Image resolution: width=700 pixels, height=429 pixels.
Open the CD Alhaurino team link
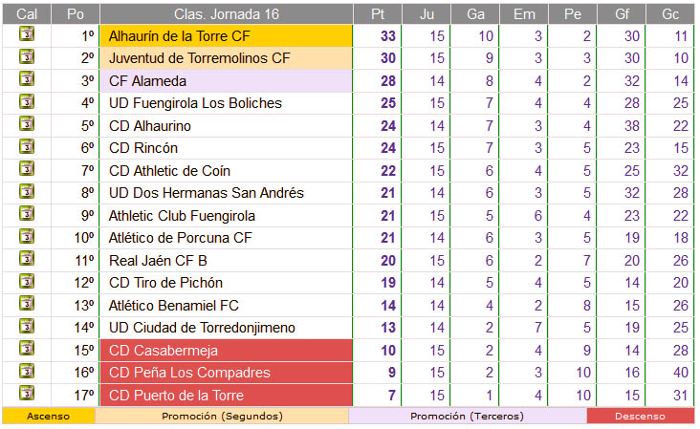pyautogui.click(x=150, y=126)
